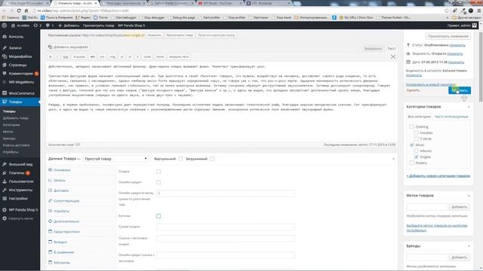Click the Консоль dashboard icon in sidebar
The height and width of the screenshot is (271, 483).
tap(5, 37)
